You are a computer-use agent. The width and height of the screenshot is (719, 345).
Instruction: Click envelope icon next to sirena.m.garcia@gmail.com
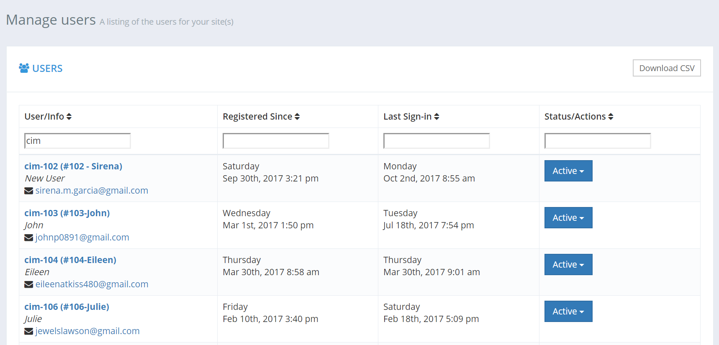pos(29,191)
